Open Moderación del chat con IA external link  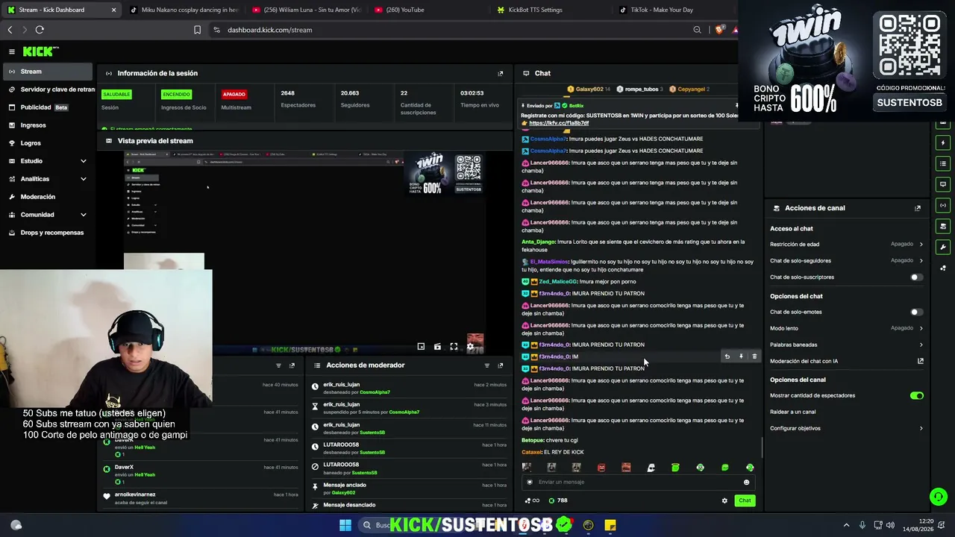click(x=921, y=361)
